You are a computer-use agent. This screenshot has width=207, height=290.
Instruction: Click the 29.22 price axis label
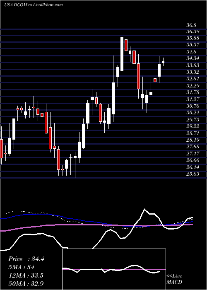point(193,126)
